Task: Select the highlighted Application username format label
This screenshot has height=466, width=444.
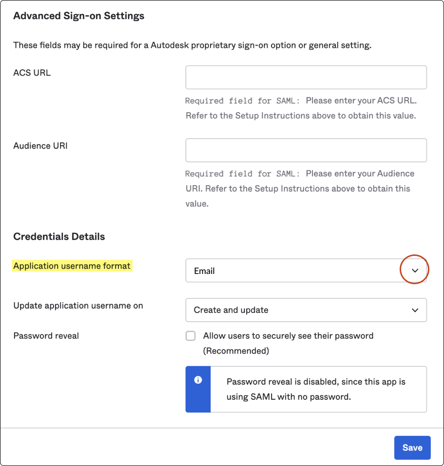Action: click(72, 266)
